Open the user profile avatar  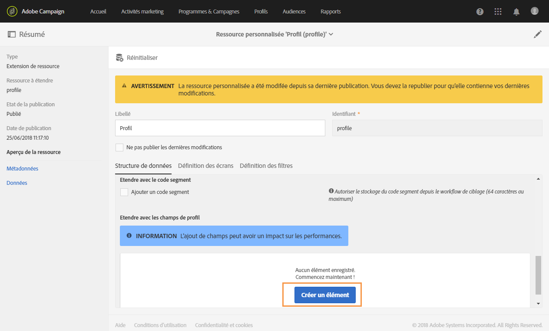coord(535,11)
